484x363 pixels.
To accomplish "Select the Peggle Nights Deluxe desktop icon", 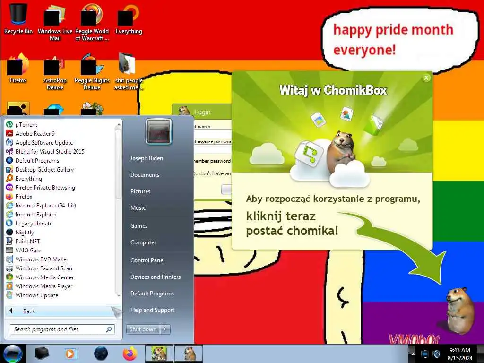I will (92, 72).
